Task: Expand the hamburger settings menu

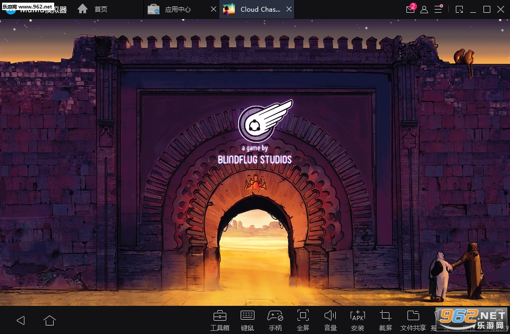Action: pyautogui.click(x=438, y=9)
